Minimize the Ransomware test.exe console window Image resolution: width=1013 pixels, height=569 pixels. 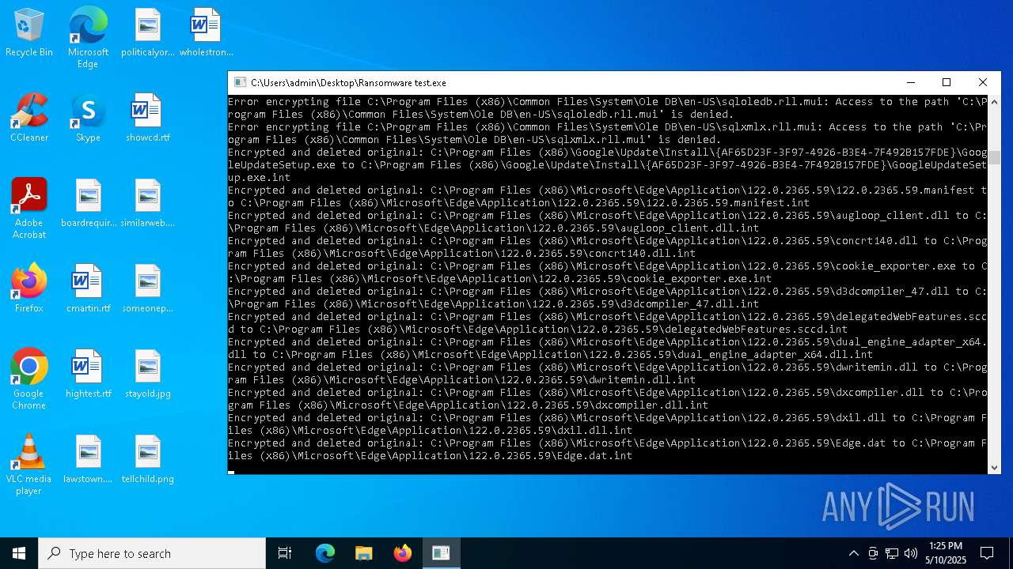click(x=910, y=83)
